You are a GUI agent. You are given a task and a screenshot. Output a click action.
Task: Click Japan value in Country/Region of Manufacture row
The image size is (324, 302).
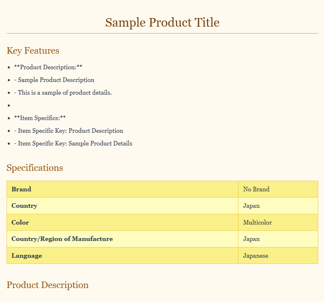251,239
